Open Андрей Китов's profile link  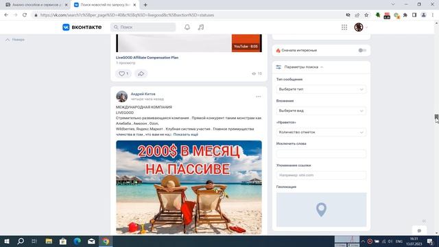point(143,94)
